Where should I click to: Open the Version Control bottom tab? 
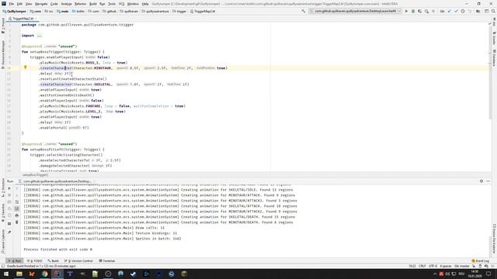tap(79, 261)
